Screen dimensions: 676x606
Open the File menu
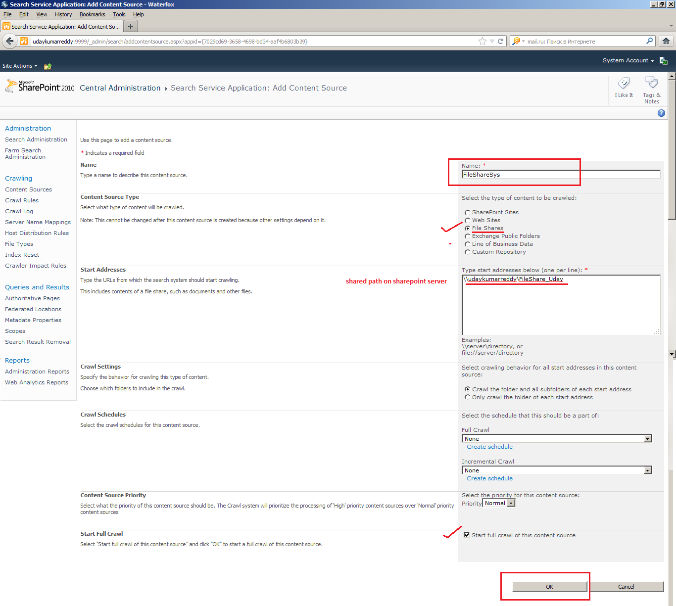(7, 14)
